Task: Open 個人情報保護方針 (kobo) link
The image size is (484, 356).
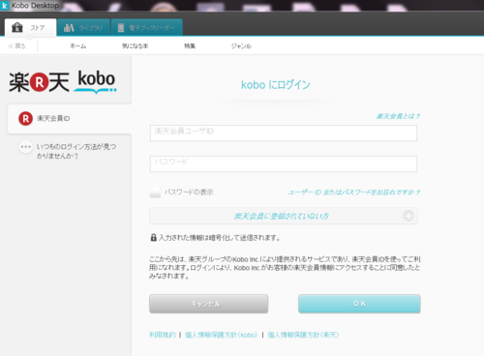Action: (222, 335)
